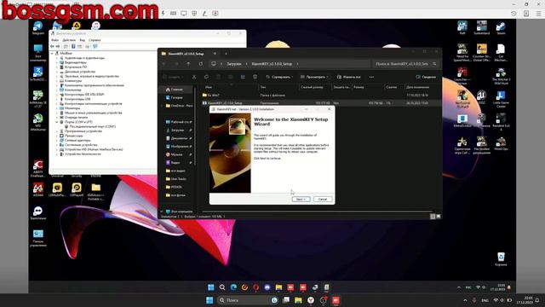This screenshot has height=307, width=545.
Task: Click the Copy icon in Explorer toolbar
Action: point(206,77)
